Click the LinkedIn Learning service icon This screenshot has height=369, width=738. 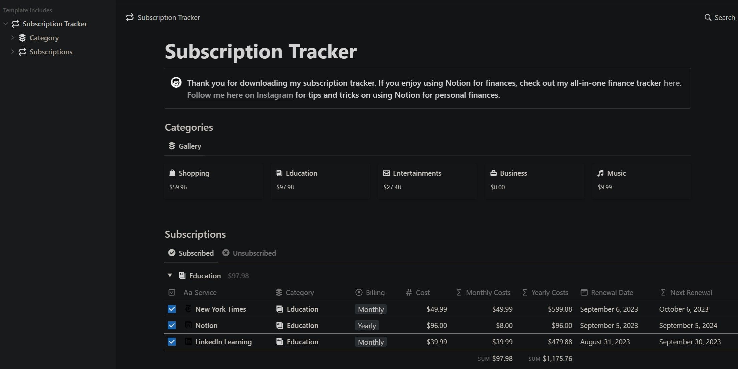(x=188, y=342)
